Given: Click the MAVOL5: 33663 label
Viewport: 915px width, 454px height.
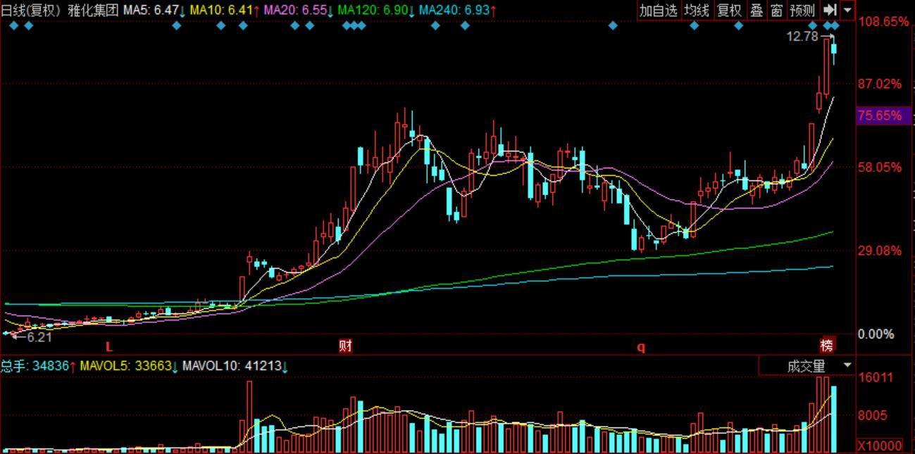Looking at the screenshot, I should coord(127,366).
